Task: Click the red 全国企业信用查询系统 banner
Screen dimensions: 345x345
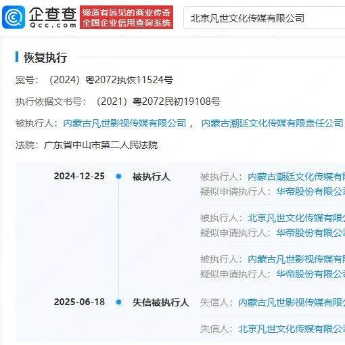Action: pyautogui.click(x=127, y=18)
